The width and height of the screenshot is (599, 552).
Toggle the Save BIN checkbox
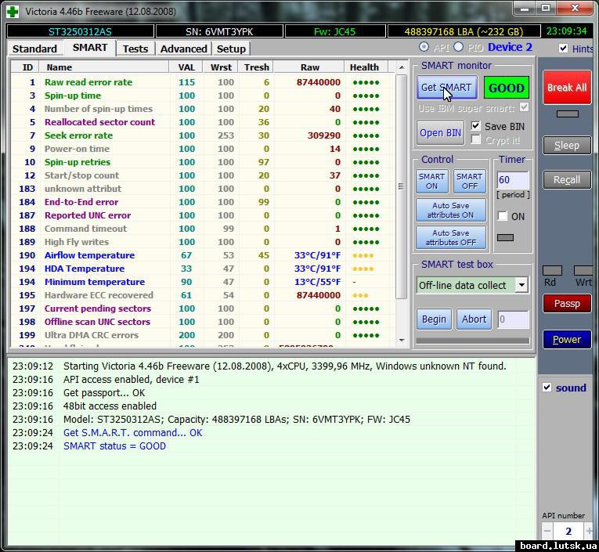(x=476, y=126)
